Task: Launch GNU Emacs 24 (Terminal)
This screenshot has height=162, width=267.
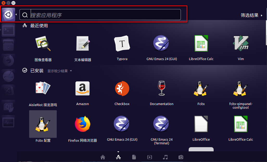Action: pyautogui.click(x=161, y=124)
